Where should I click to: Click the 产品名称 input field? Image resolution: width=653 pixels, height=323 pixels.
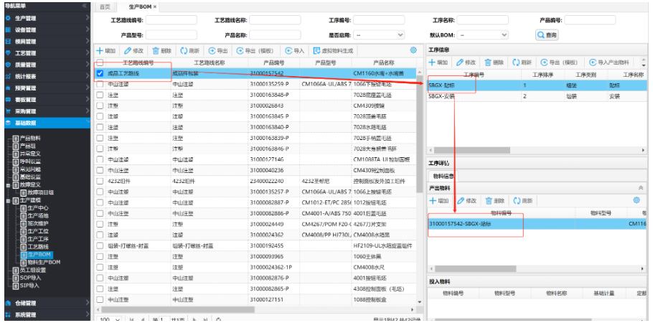[x=275, y=35]
